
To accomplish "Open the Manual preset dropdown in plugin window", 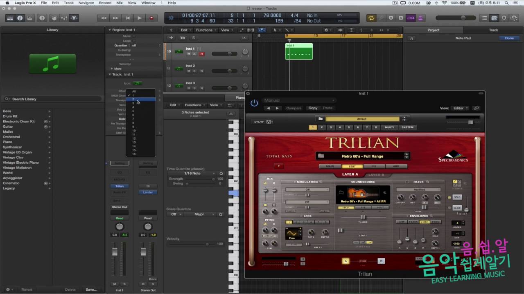I will 299,100.
